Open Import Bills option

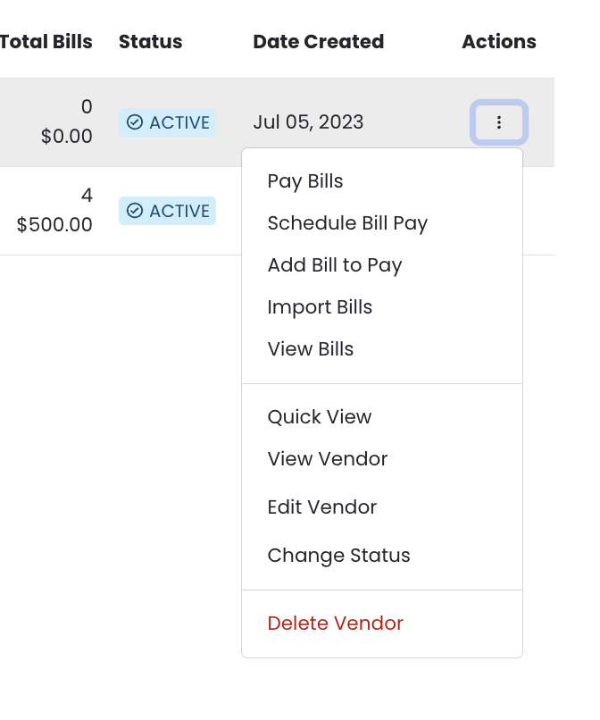tap(320, 307)
